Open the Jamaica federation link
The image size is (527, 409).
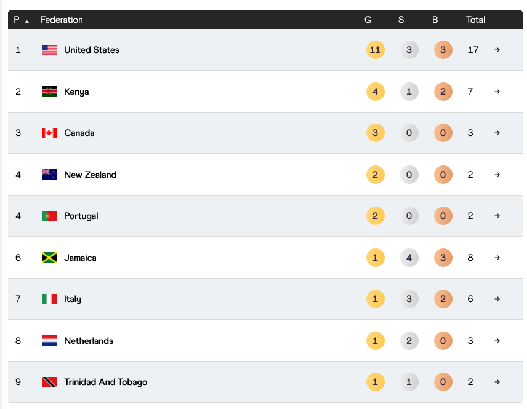tap(80, 258)
